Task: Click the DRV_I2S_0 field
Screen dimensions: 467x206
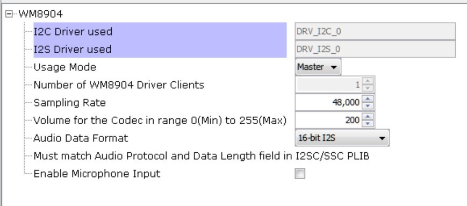Action: [375, 49]
